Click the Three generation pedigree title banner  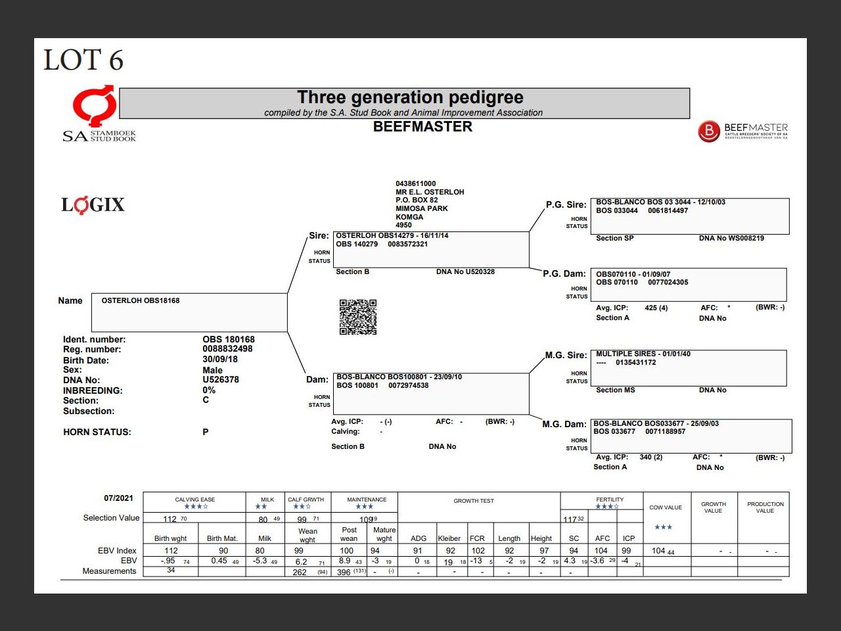point(404,103)
